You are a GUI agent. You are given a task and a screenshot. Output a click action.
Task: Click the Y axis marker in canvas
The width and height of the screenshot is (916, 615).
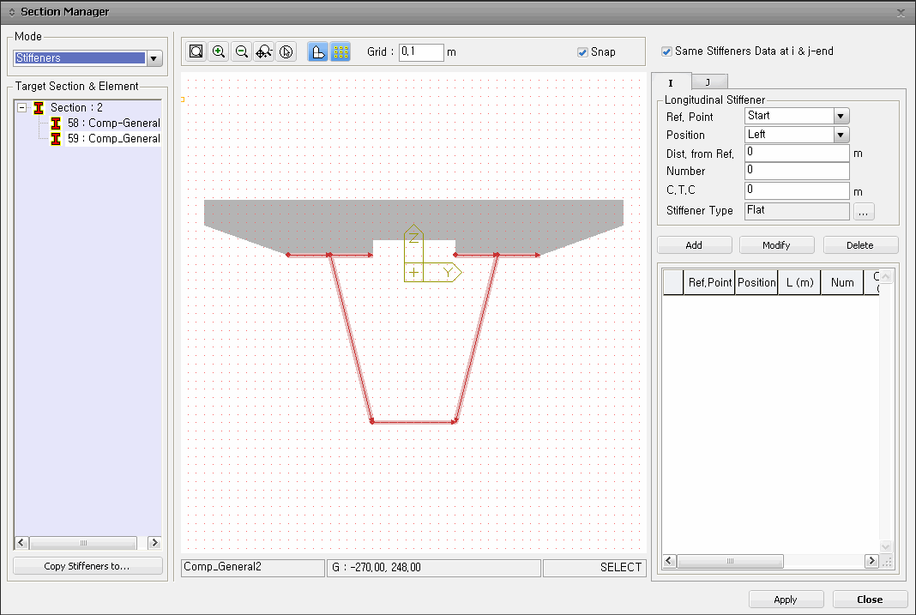pyautogui.click(x=448, y=272)
